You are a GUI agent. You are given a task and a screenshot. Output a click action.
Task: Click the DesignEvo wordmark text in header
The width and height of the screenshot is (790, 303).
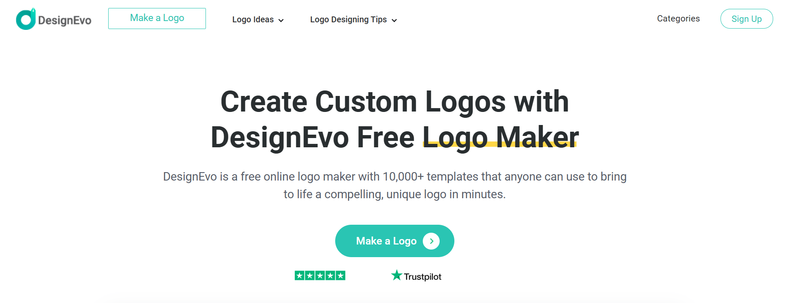pos(64,20)
